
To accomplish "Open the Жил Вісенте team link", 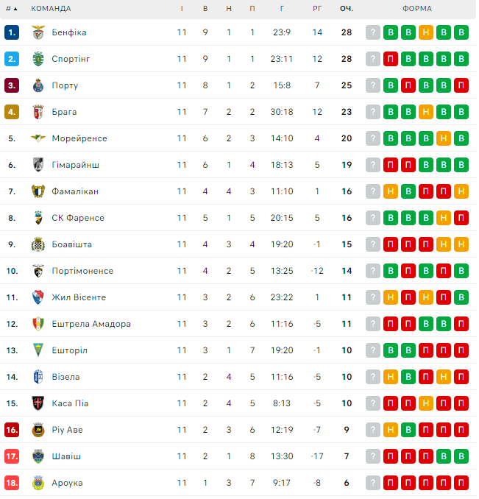I will 79,297.
